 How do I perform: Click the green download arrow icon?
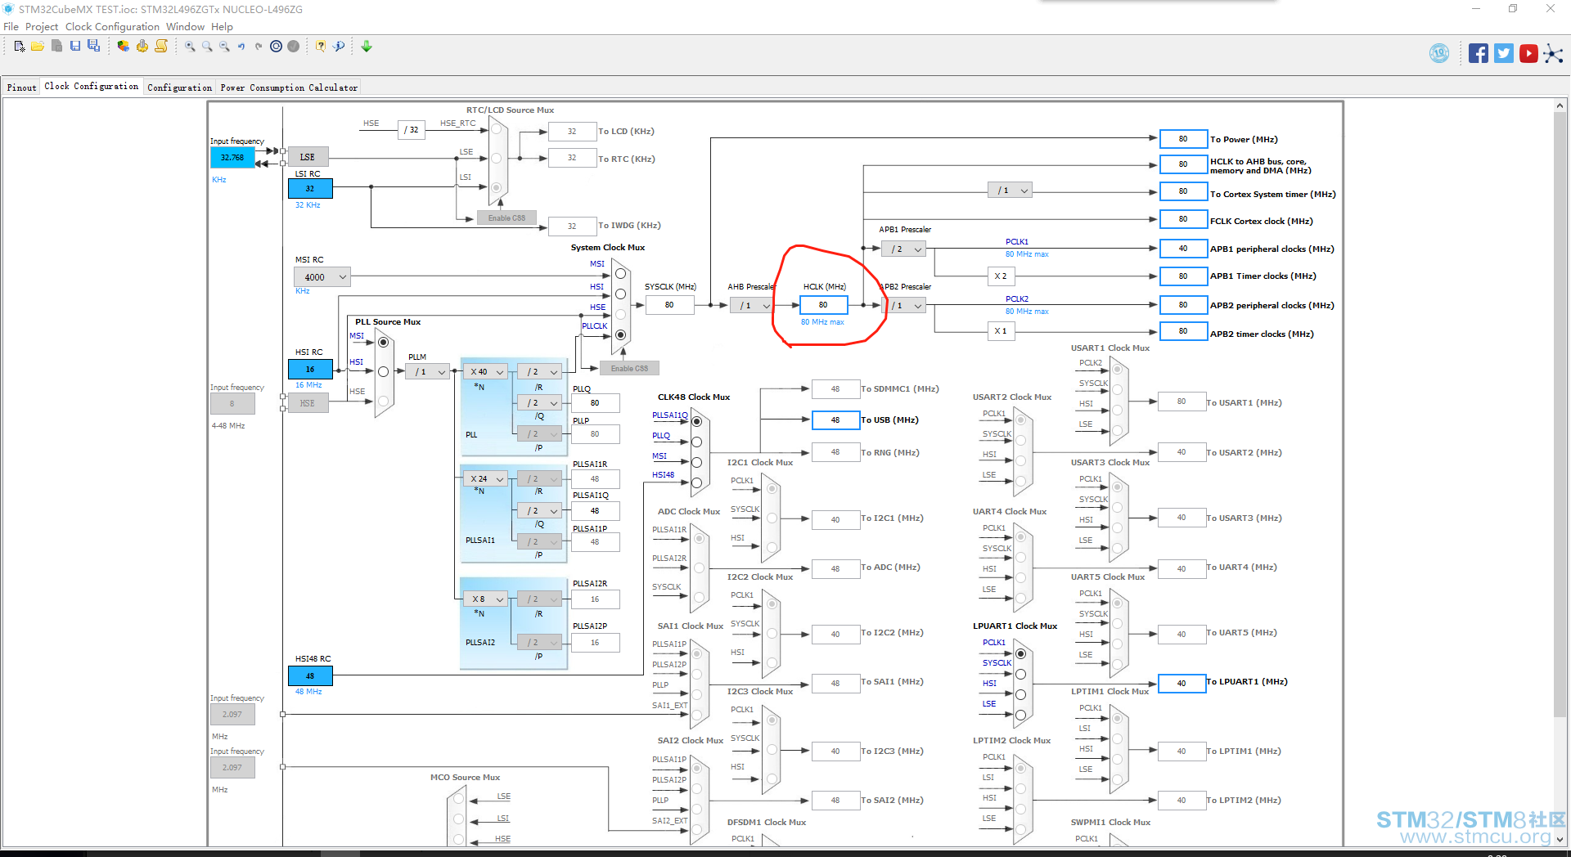point(367,47)
